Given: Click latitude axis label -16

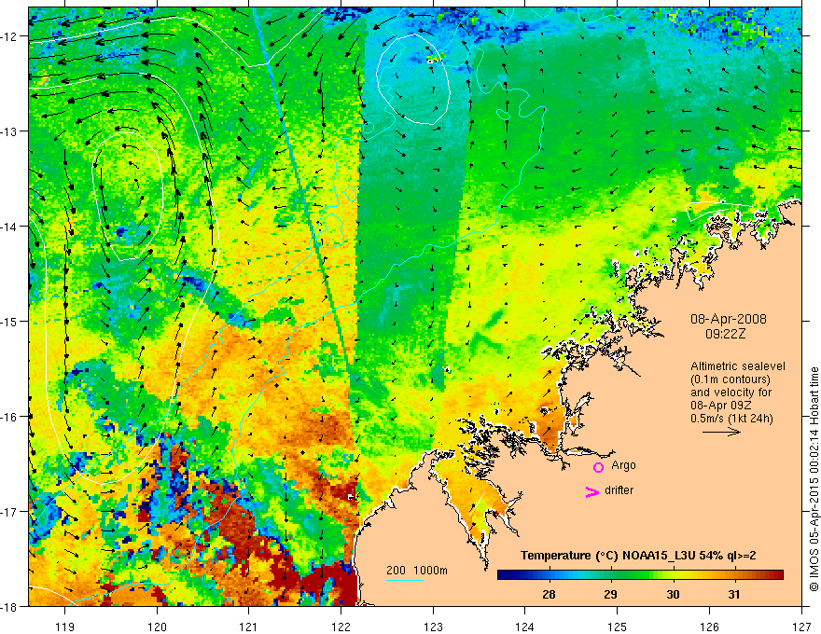Looking at the screenshot, I should [x=9, y=417].
